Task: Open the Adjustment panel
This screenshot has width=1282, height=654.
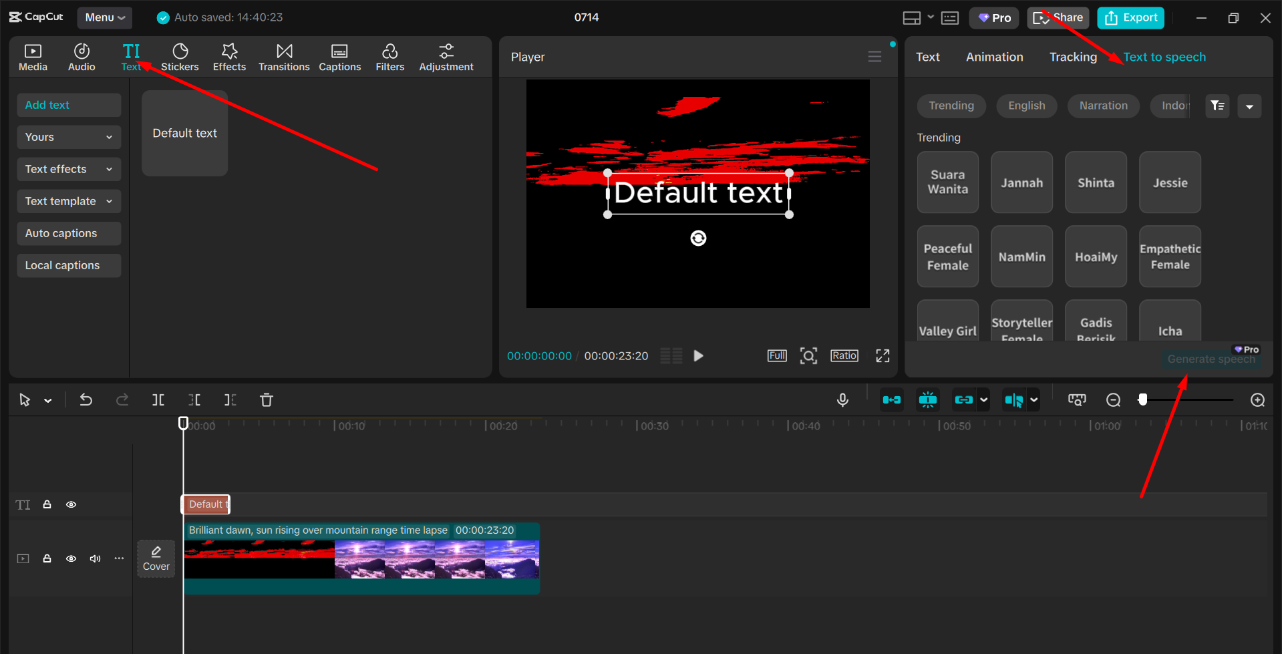Action: 446,57
